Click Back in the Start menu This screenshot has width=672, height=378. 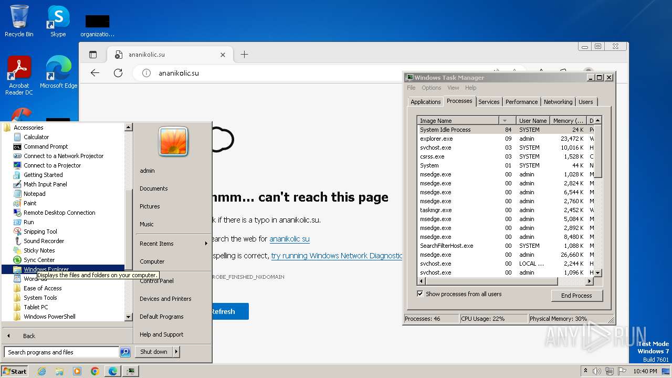pyautogui.click(x=29, y=336)
